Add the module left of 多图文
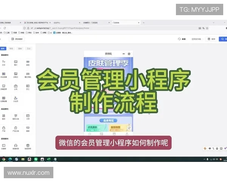This screenshot has height=182, width=227. point(4,75)
